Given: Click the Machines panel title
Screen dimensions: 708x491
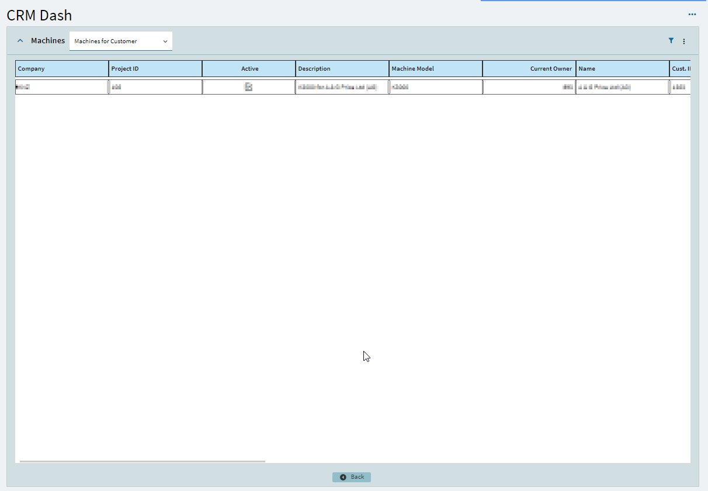Looking at the screenshot, I should click(48, 41).
